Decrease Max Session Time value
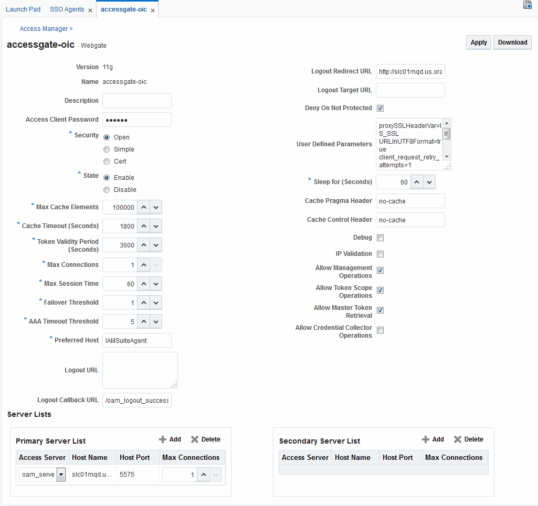 (156, 284)
